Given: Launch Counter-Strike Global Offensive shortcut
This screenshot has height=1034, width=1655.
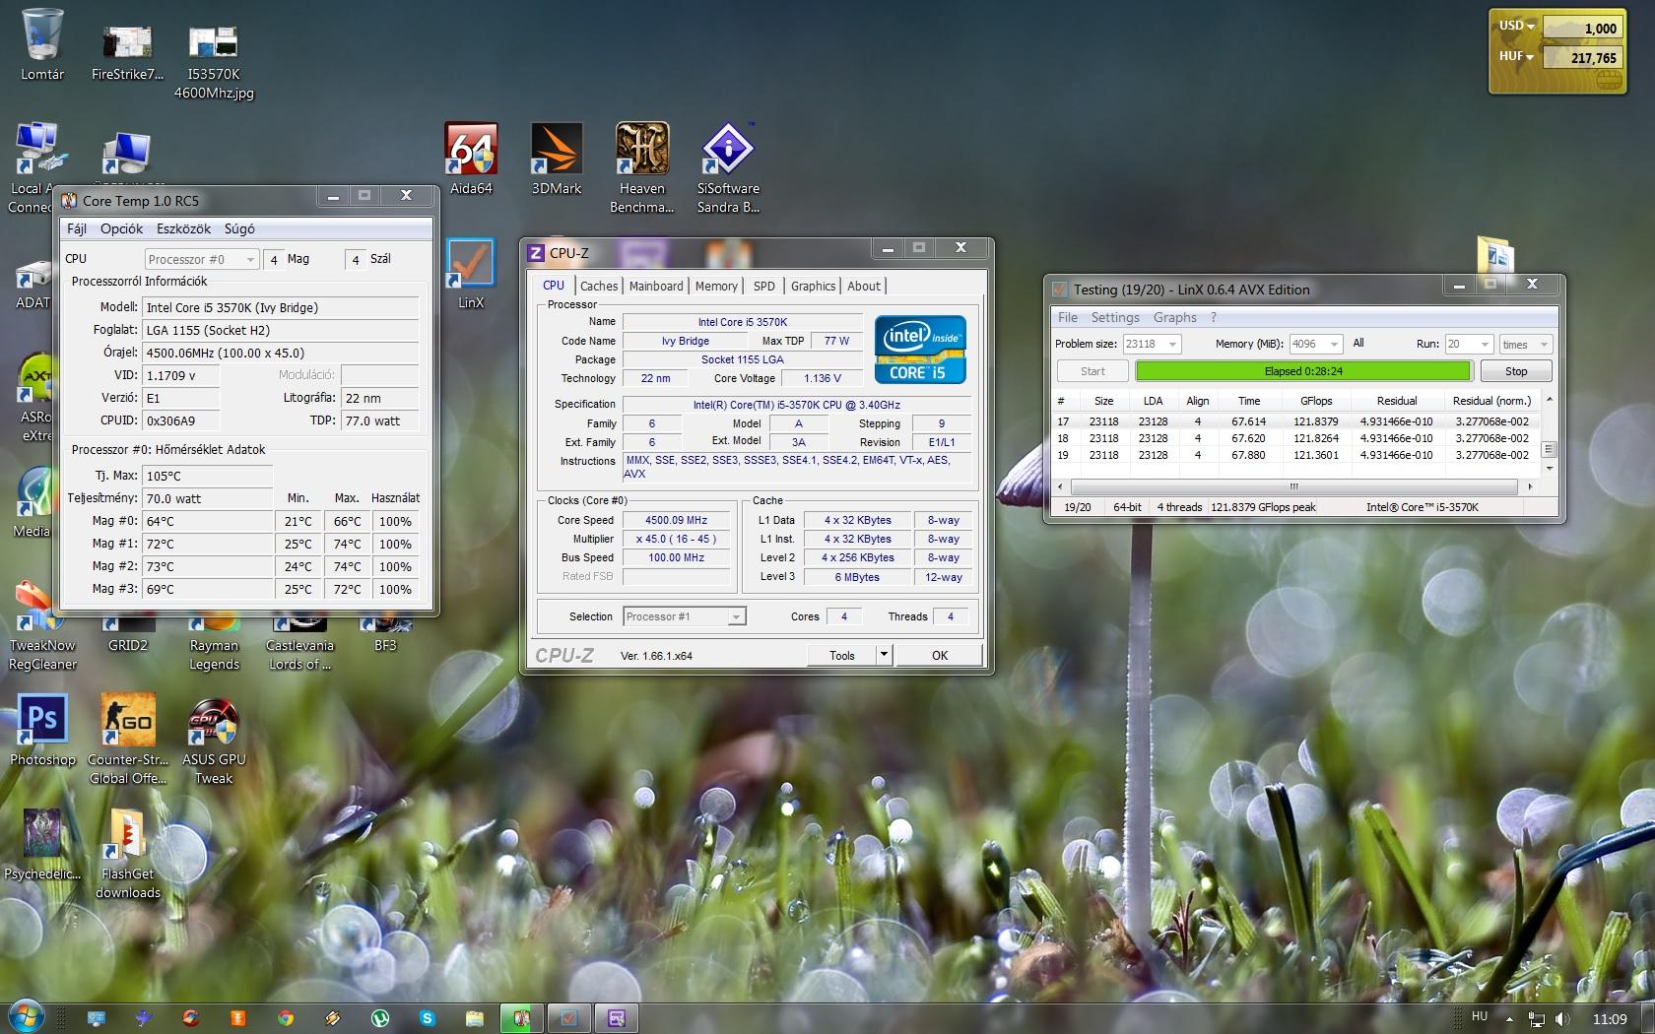Looking at the screenshot, I should point(128,739).
